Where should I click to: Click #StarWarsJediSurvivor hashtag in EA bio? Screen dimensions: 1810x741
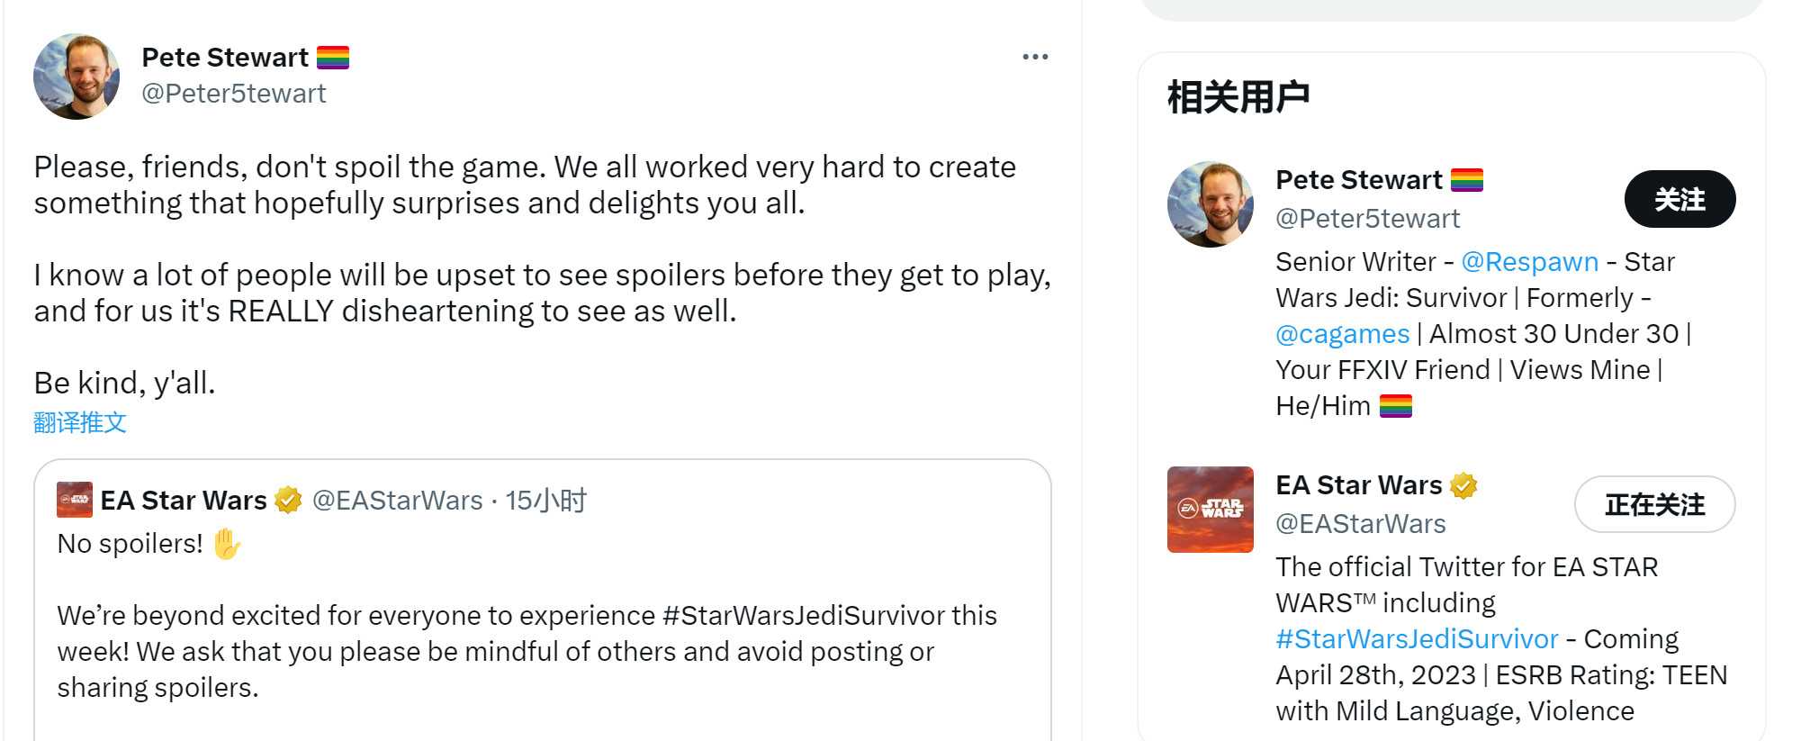coord(1417,639)
